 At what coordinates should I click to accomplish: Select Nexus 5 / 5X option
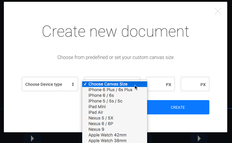click(115, 118)
